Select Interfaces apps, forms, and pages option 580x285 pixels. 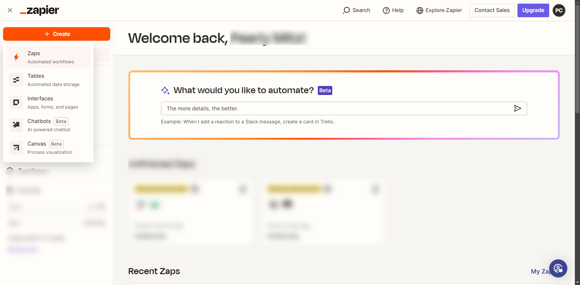(x=53, y=103)
